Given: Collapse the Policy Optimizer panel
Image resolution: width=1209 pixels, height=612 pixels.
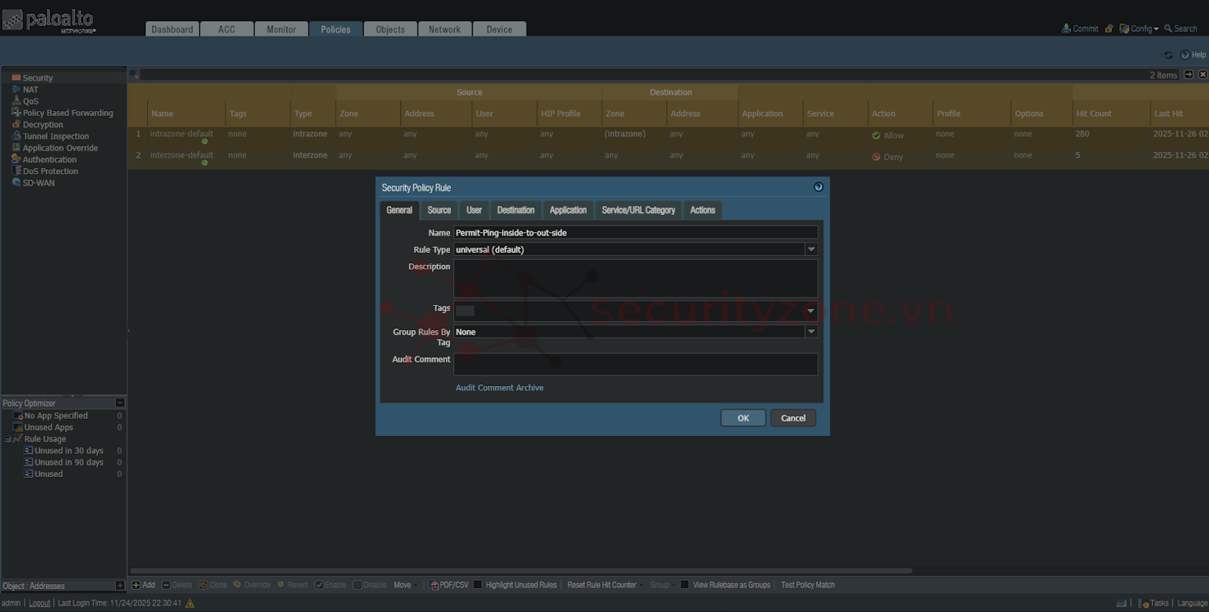Looking at the screenshot, I should 119,403.
